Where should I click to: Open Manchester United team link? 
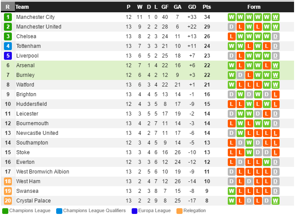tap(39, 27)
